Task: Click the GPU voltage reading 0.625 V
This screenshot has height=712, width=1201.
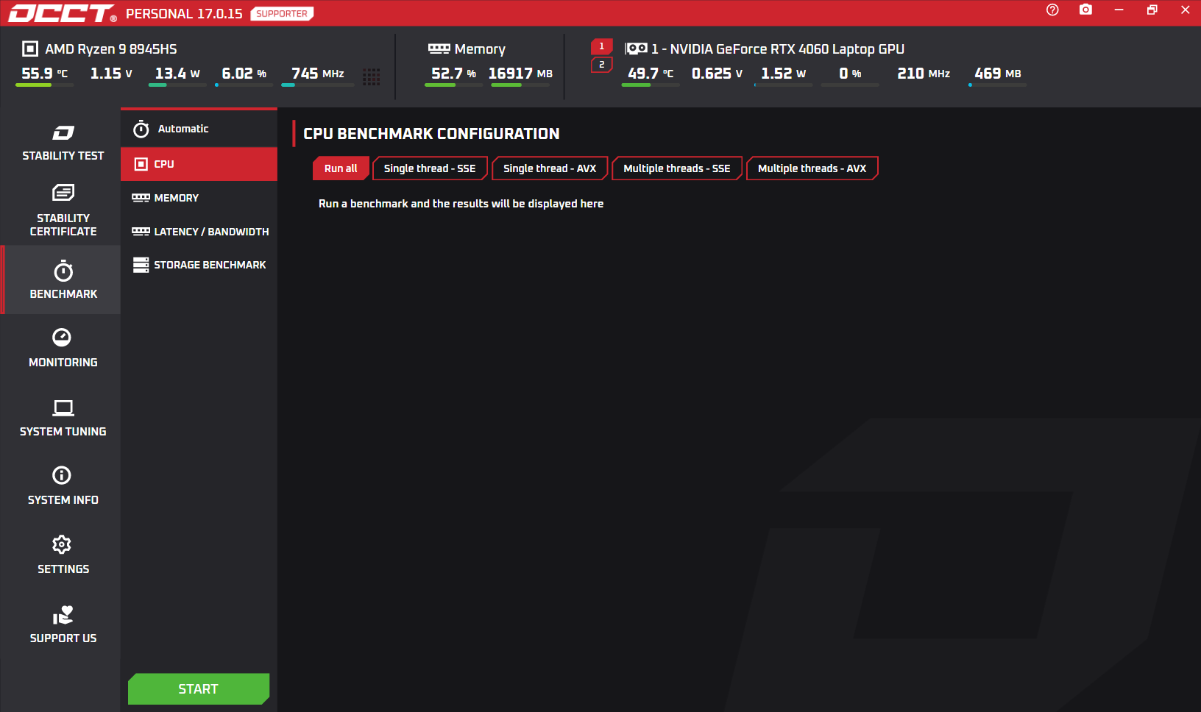Action: [717, 74]
